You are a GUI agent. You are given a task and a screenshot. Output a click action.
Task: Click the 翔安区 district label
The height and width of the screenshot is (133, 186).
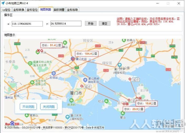tap(107, 63)
